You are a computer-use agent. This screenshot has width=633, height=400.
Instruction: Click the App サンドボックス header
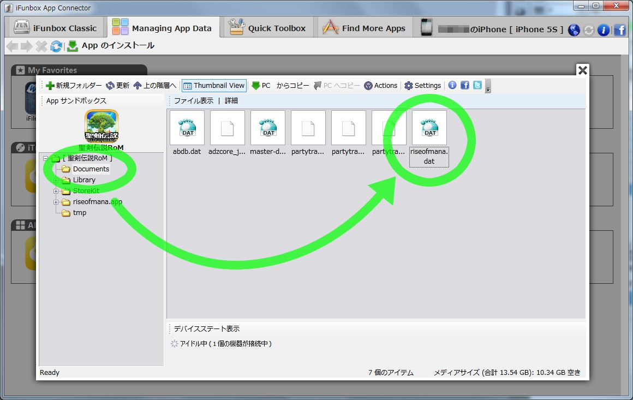(76, 101)
